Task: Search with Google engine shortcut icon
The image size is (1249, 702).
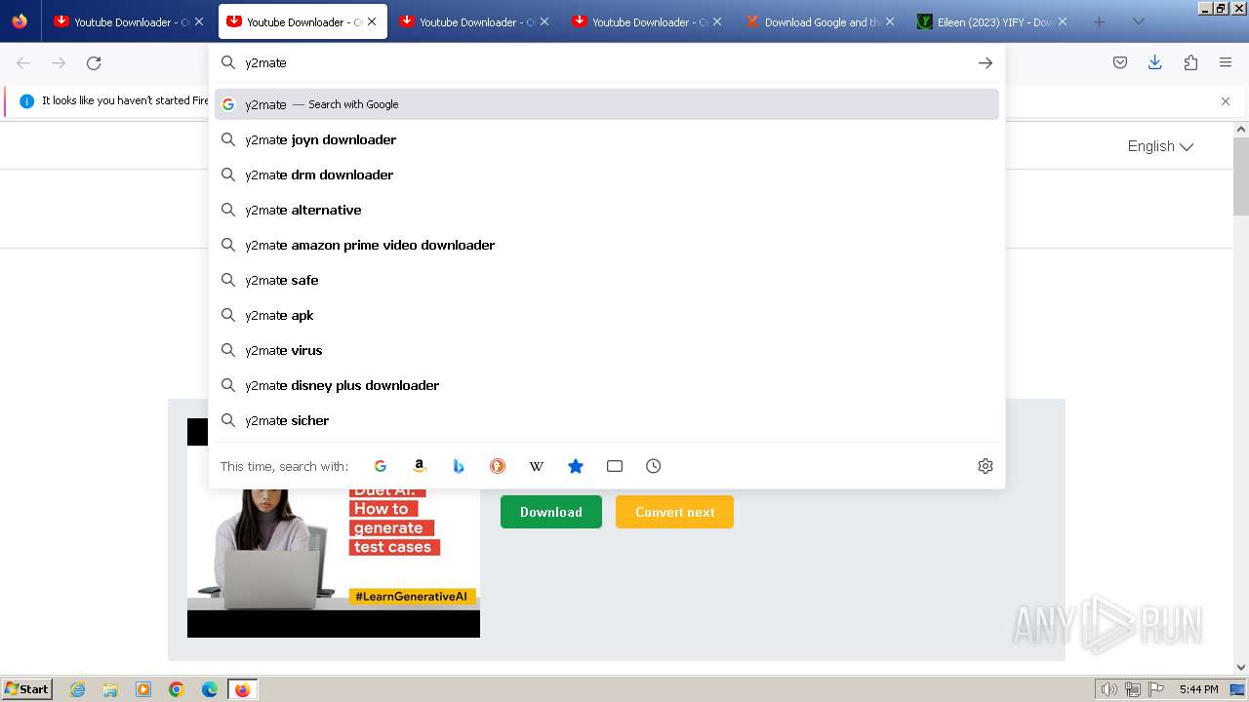Action: coord(381,466)
